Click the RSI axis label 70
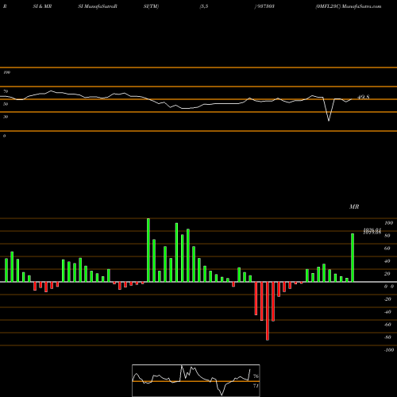 [6, 91]
